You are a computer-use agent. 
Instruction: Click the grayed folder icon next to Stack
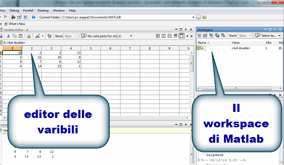(x=49, y=36)
